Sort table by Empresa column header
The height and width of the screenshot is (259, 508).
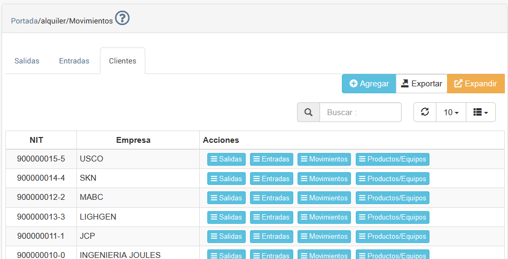click(x=133, y=140)
